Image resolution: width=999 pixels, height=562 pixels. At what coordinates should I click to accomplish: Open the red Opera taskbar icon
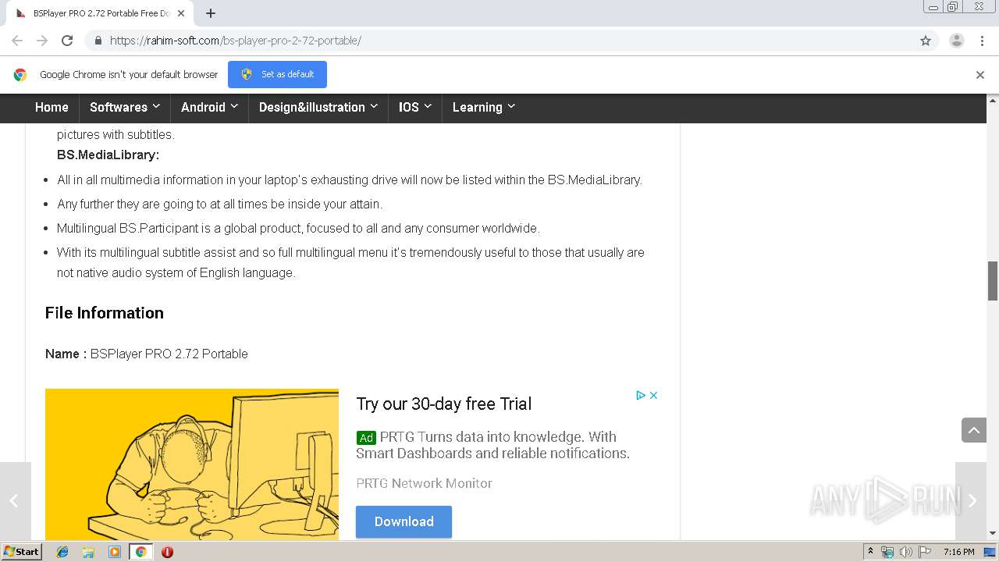pos(167,552)
